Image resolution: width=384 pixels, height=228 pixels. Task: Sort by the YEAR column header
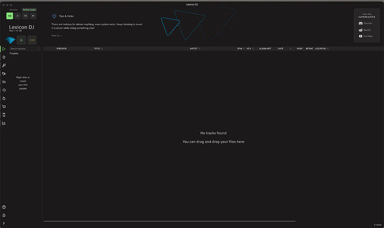pyautogui.click(x=299, y=48)
